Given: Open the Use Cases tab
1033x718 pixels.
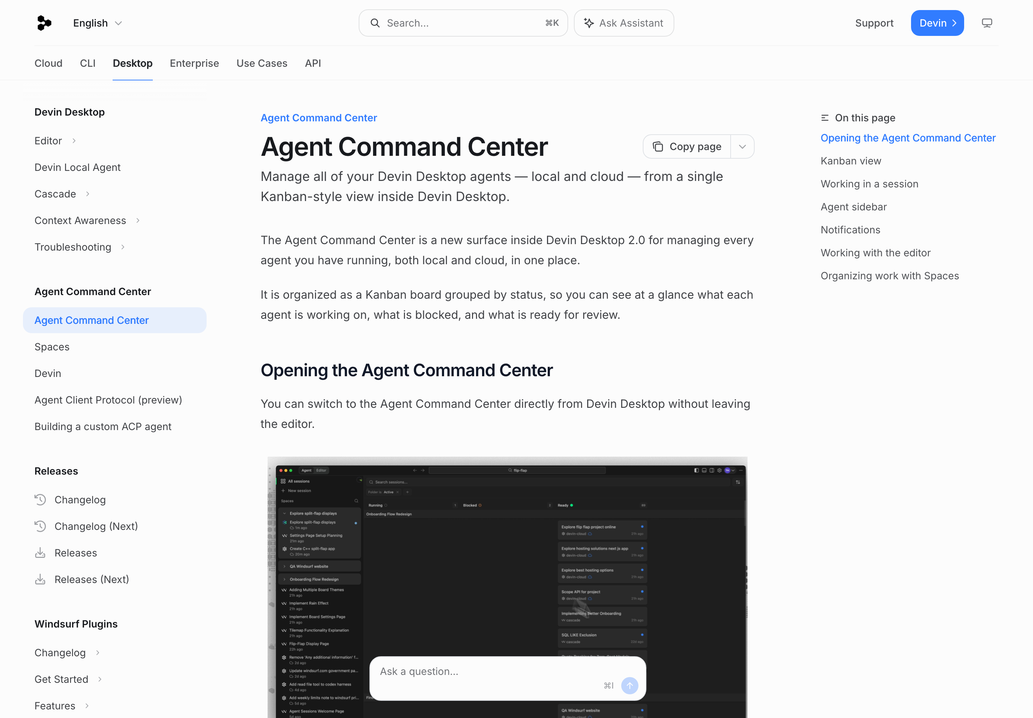Looking at the screenshot, I should (261, 63).
